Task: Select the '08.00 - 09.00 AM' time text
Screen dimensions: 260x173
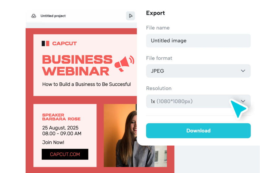Action: coord(62,134)
